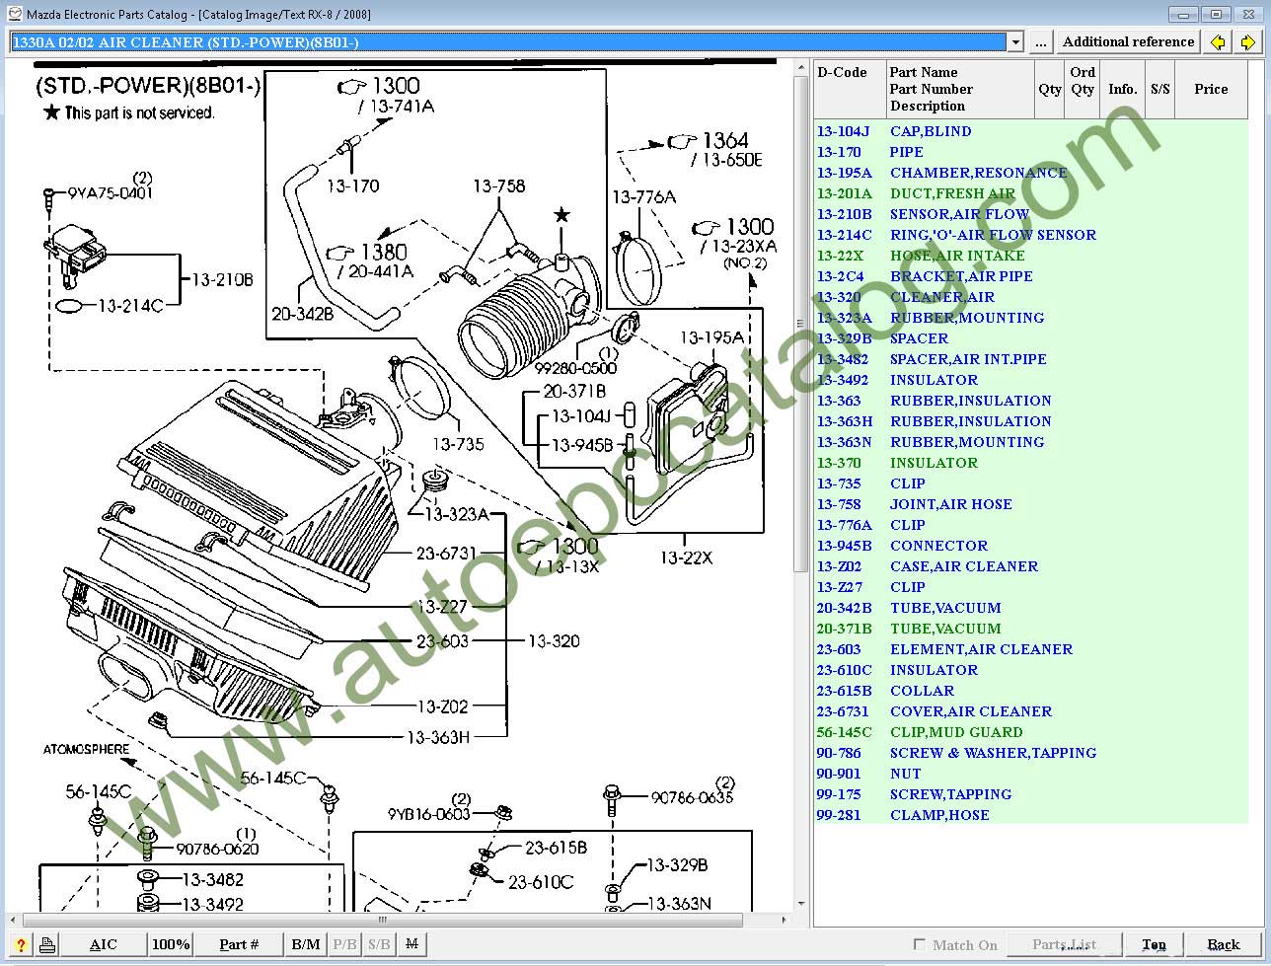
Task: Select the 13-2C4 BRACKET,AIR PIPE row
Action: coord(1031,276)
